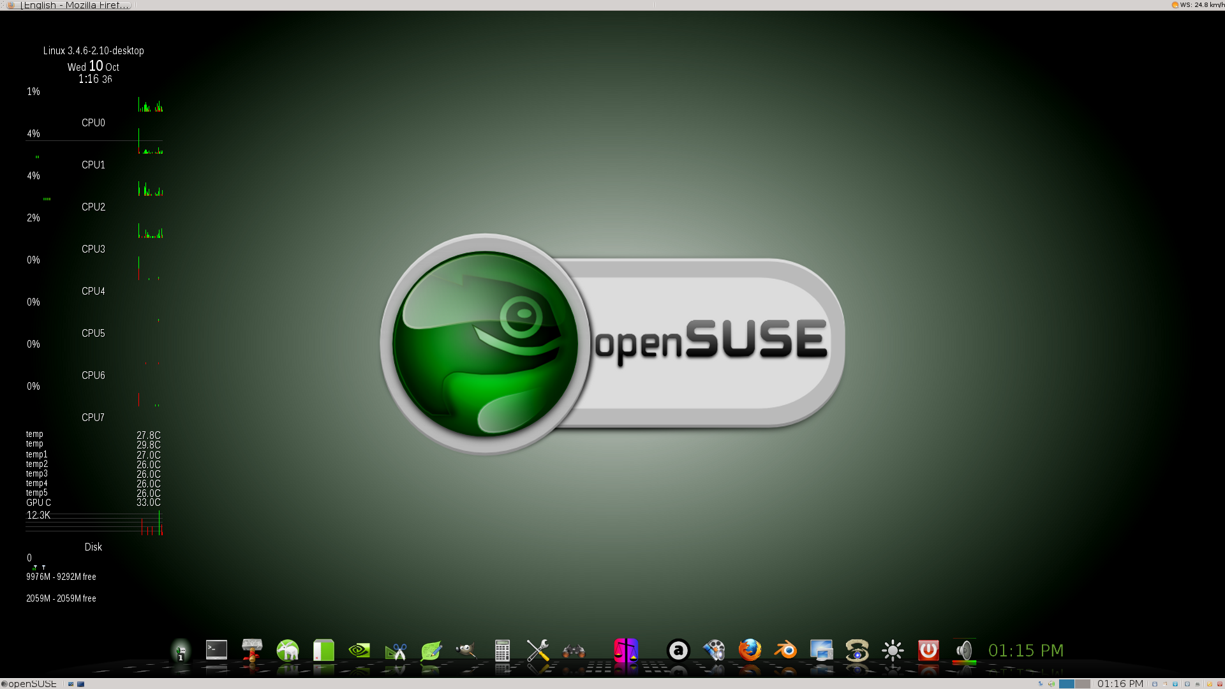The image size is (1225, 689).
Task: Open the wrench and screwdriver settings icon
Action: pyautogui.click(x=538, y=650)
